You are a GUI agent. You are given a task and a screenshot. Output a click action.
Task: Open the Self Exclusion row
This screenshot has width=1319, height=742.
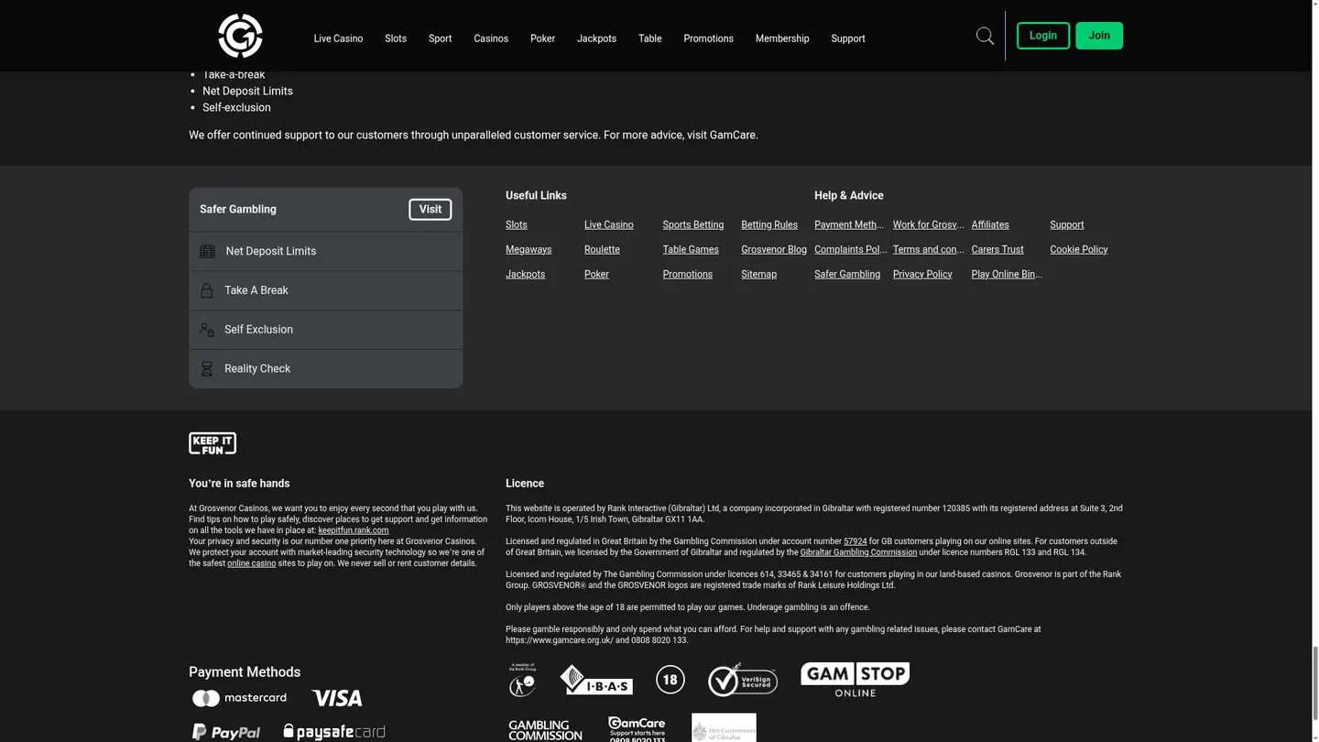[x=326, y=330]
